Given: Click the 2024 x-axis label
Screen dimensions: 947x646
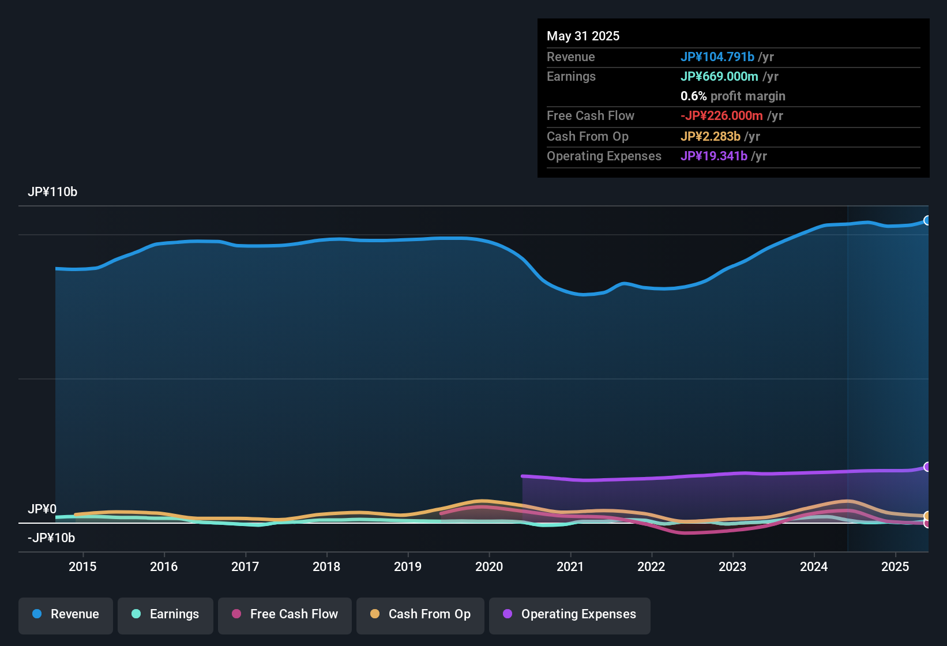Looking at the screenshot, I should 814,566.
